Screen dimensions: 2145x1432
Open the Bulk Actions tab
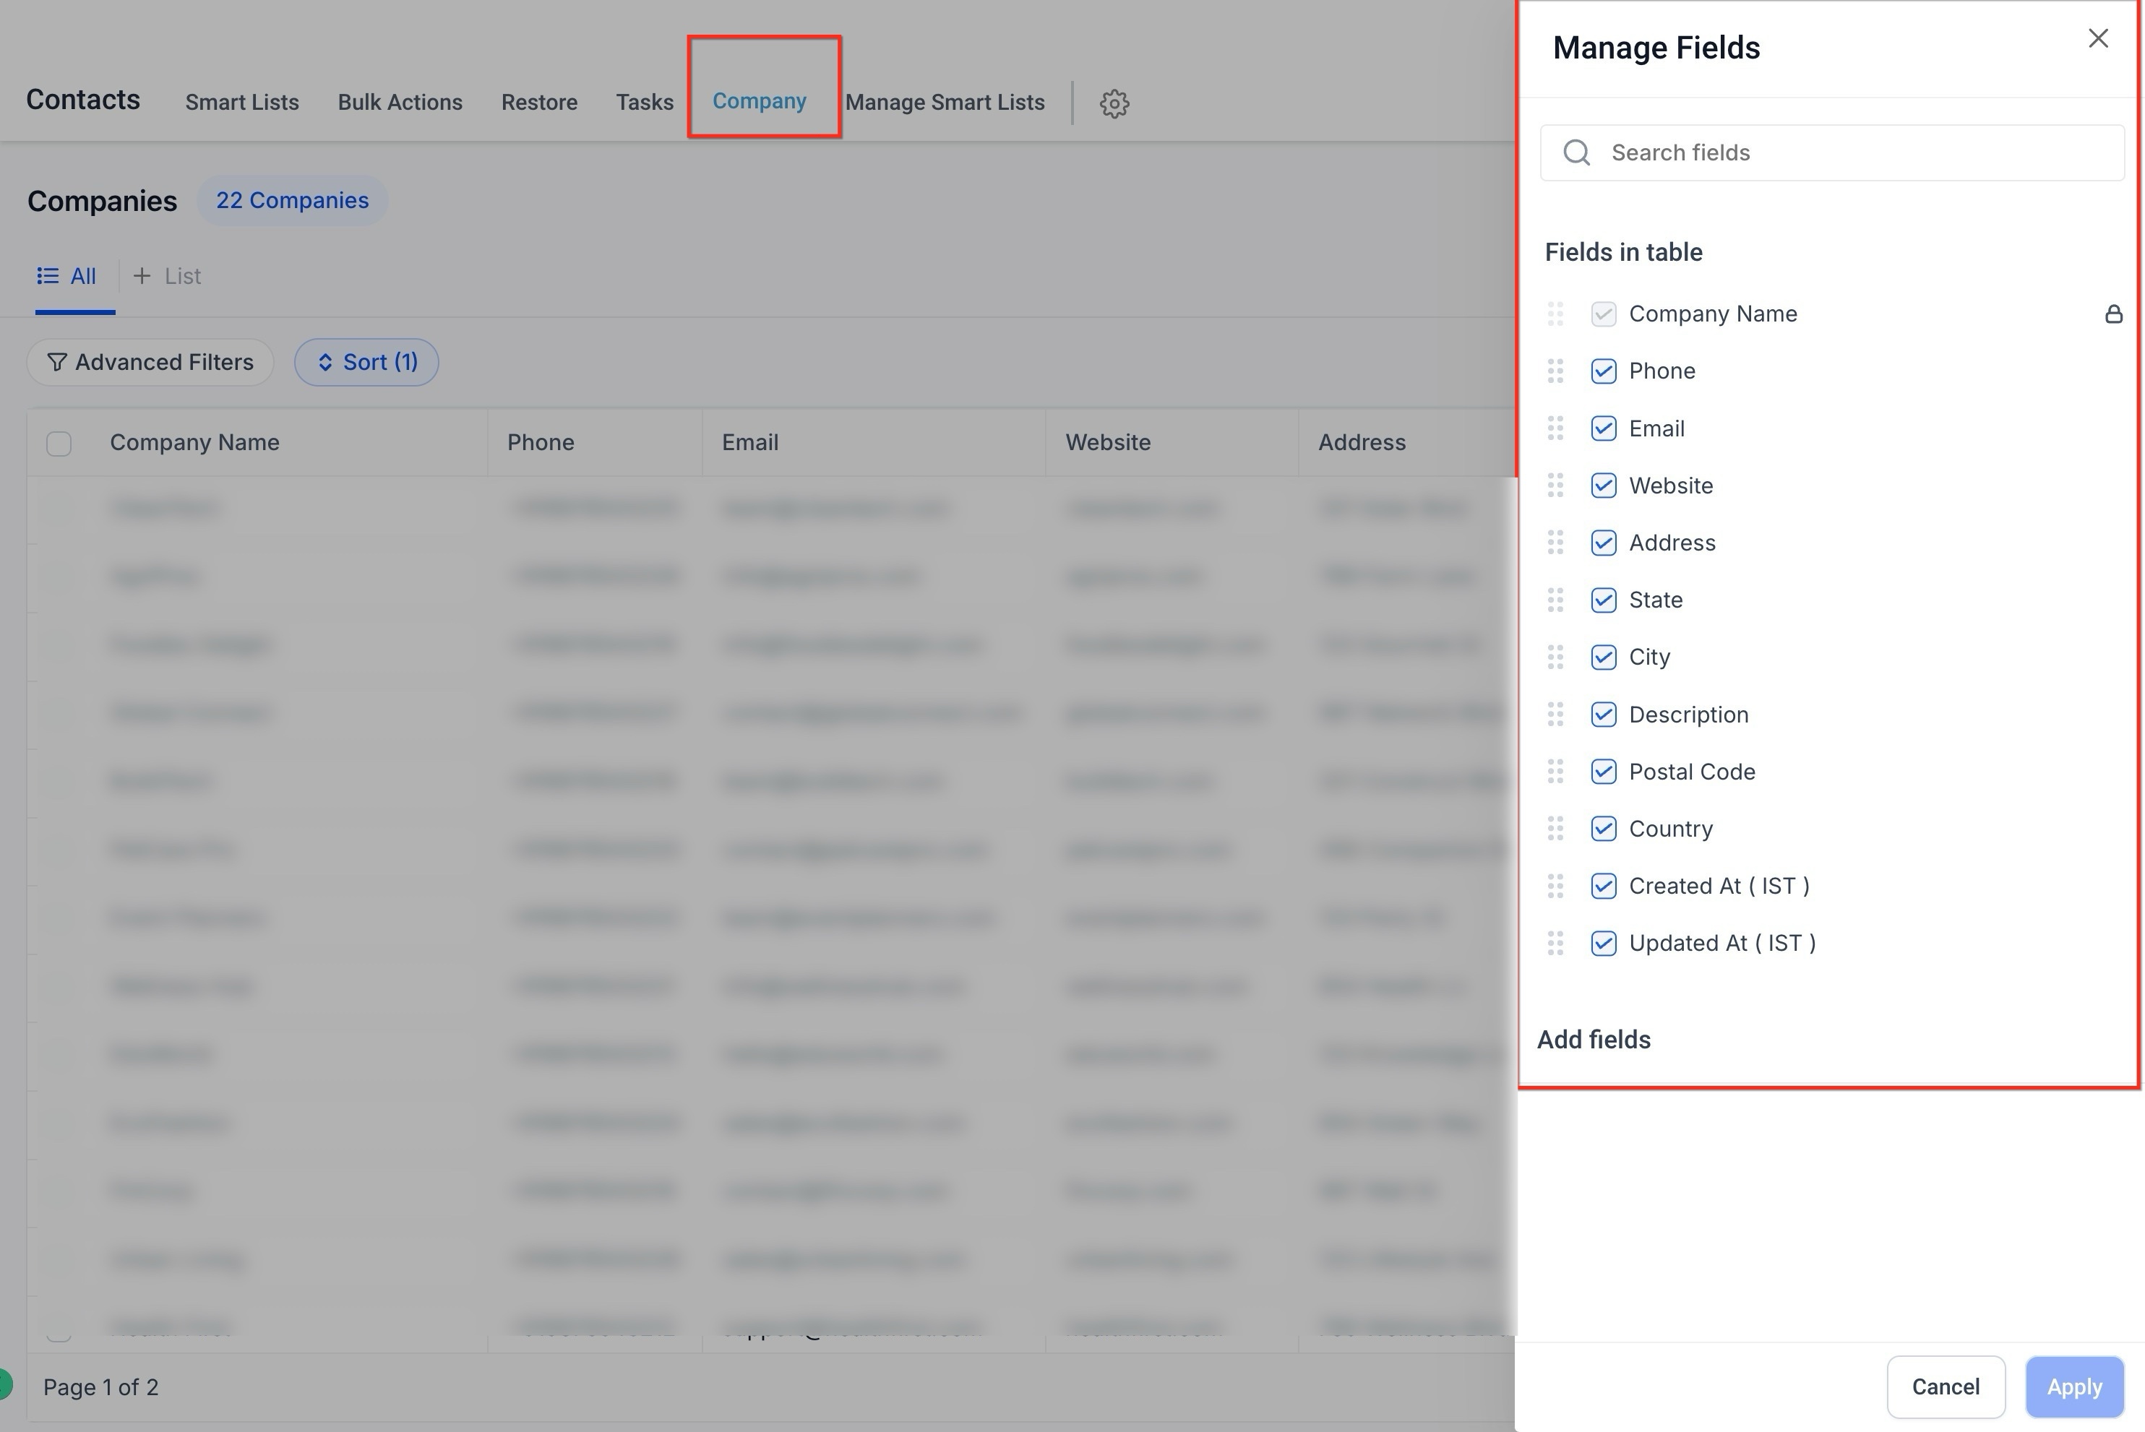[x=399, y=103]
